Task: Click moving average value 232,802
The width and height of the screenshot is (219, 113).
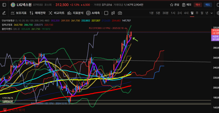Action: [x=86, y=21]
